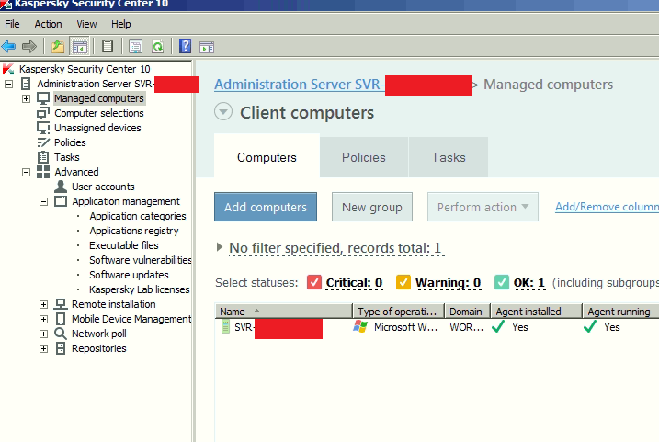Click the Network poll magnifier icon
Screen dimensions: 659x442
[61, 334]
